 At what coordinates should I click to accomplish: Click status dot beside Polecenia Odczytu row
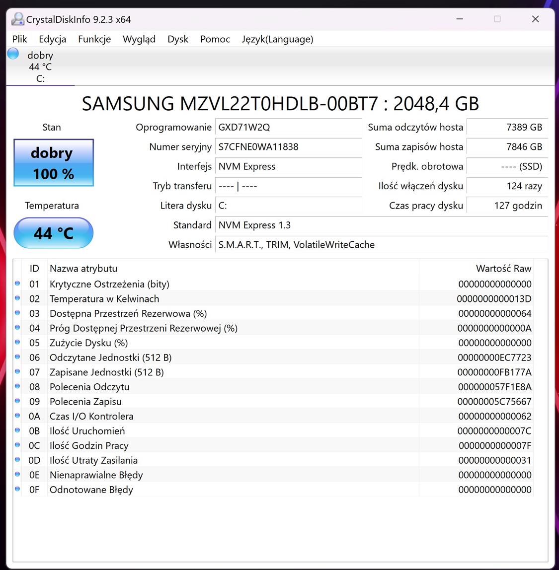tap(18, 386)
